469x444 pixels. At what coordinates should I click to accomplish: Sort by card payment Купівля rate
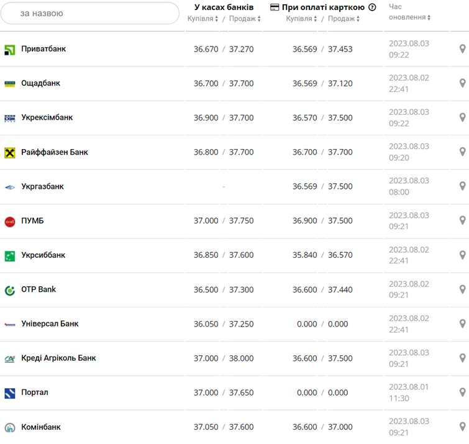pyautogui.click(x=302, y=19)
